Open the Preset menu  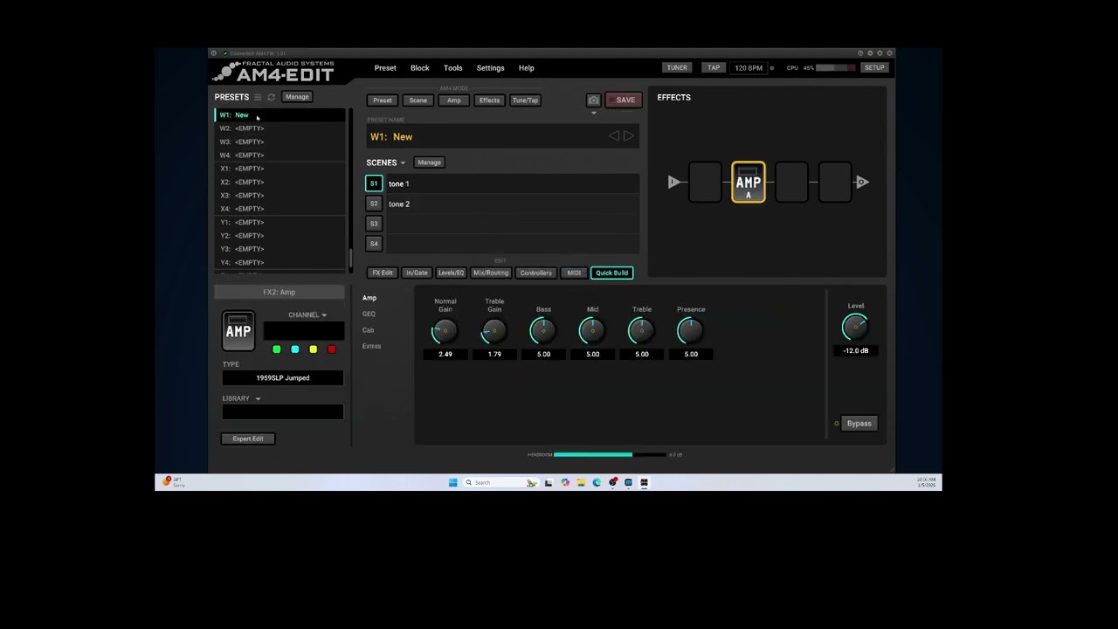[x=385, y=68]
